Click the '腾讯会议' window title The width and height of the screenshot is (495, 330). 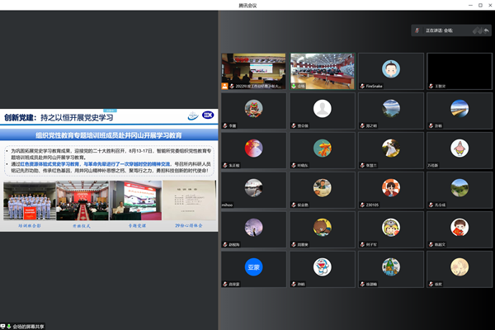pyautogui.click(x=247, y=6)
